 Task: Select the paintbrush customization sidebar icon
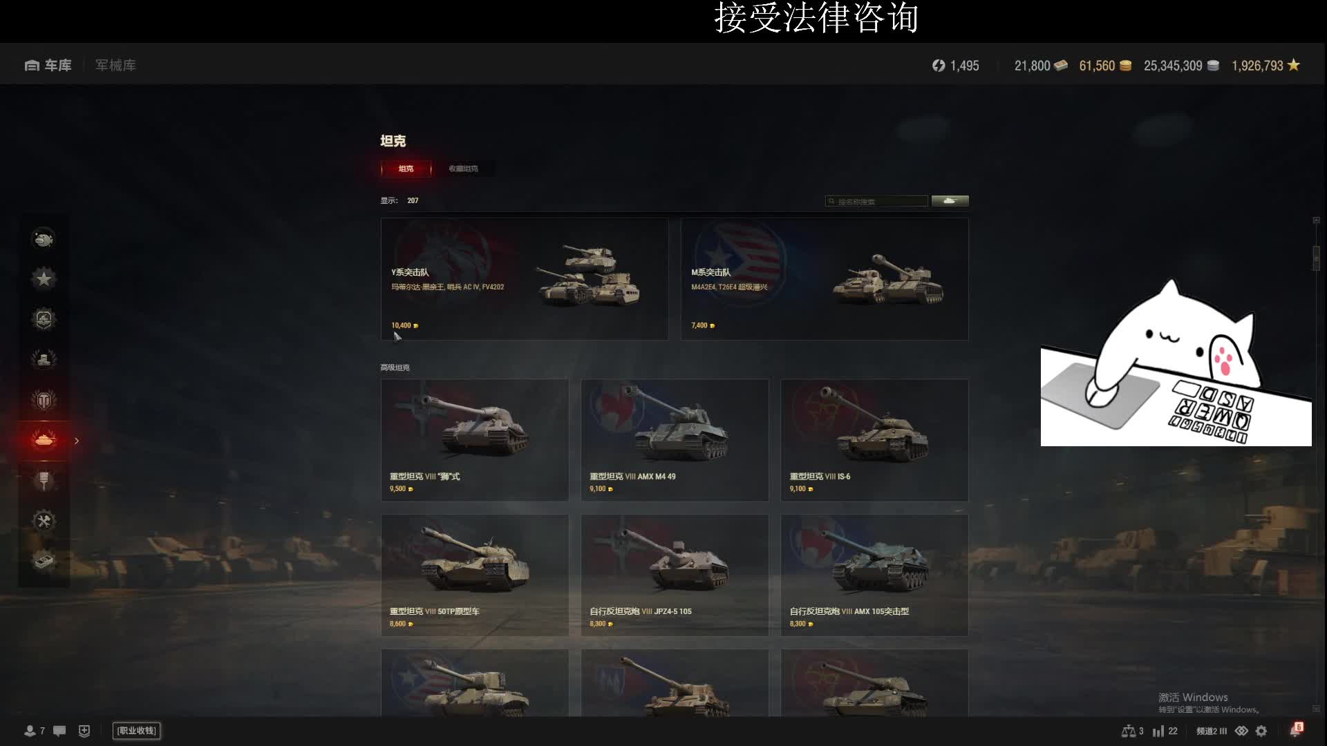click(x=44, y=481)
